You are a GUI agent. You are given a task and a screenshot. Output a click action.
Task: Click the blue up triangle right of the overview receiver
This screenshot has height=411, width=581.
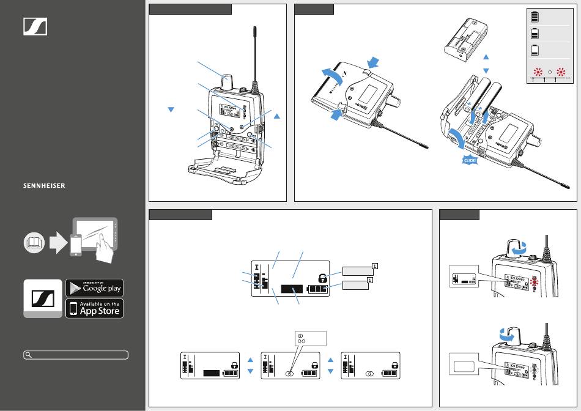pos(277,116)
